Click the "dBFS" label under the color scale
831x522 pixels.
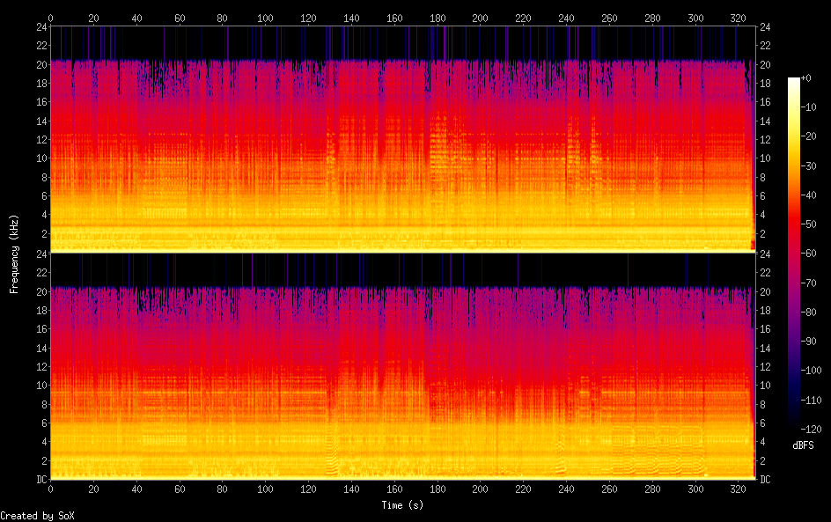803,445
